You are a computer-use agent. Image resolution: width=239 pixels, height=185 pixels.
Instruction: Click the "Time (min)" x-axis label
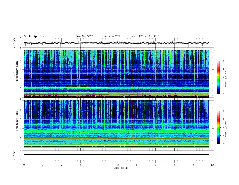click(121, 168)
